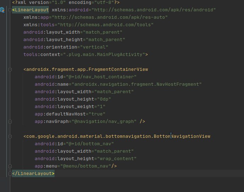Click the "vertical" orientation value
244x192 pixels.
pyautogui.click(x=94, y=47)
